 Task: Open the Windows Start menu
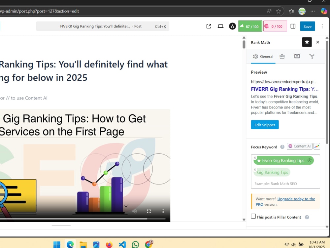[57, 245]
